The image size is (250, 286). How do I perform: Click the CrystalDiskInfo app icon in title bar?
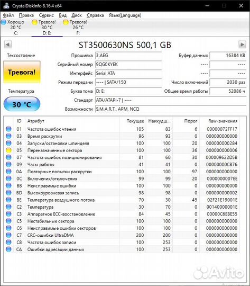coord(6,5)
